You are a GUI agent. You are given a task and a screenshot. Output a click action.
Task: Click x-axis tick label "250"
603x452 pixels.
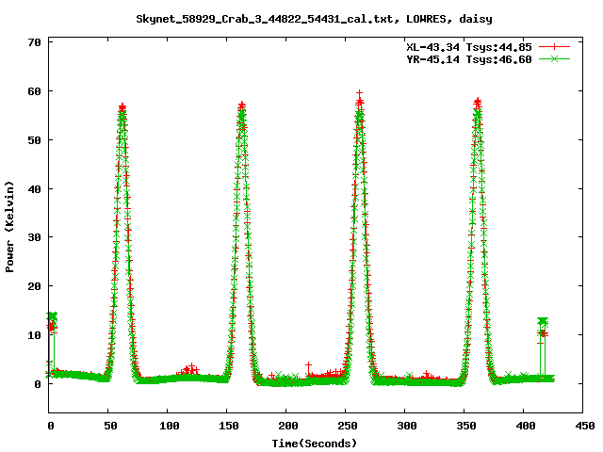pos(348,426)
